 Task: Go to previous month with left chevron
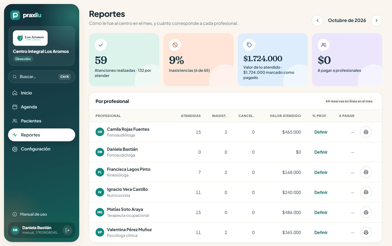(317, 21)
